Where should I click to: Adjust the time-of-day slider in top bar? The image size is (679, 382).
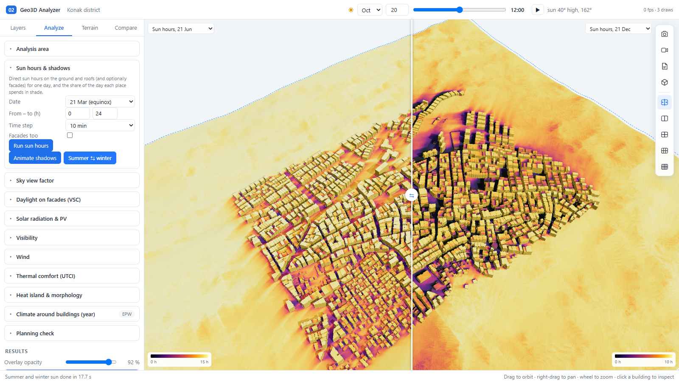(x=460, y=10)
